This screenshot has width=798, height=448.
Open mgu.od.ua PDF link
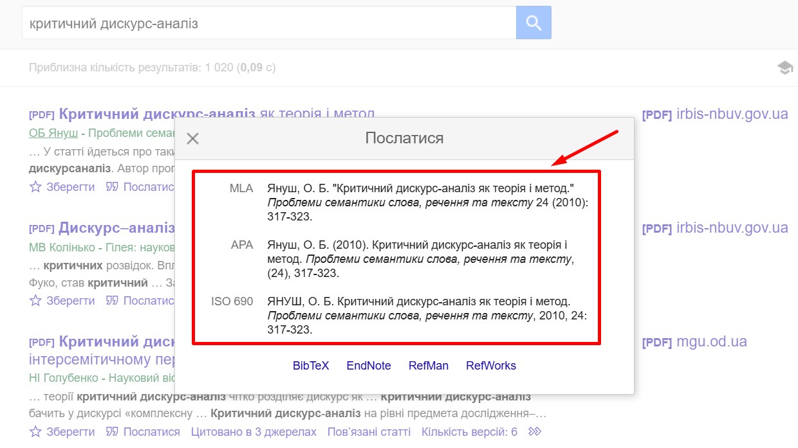pos(694,342)
